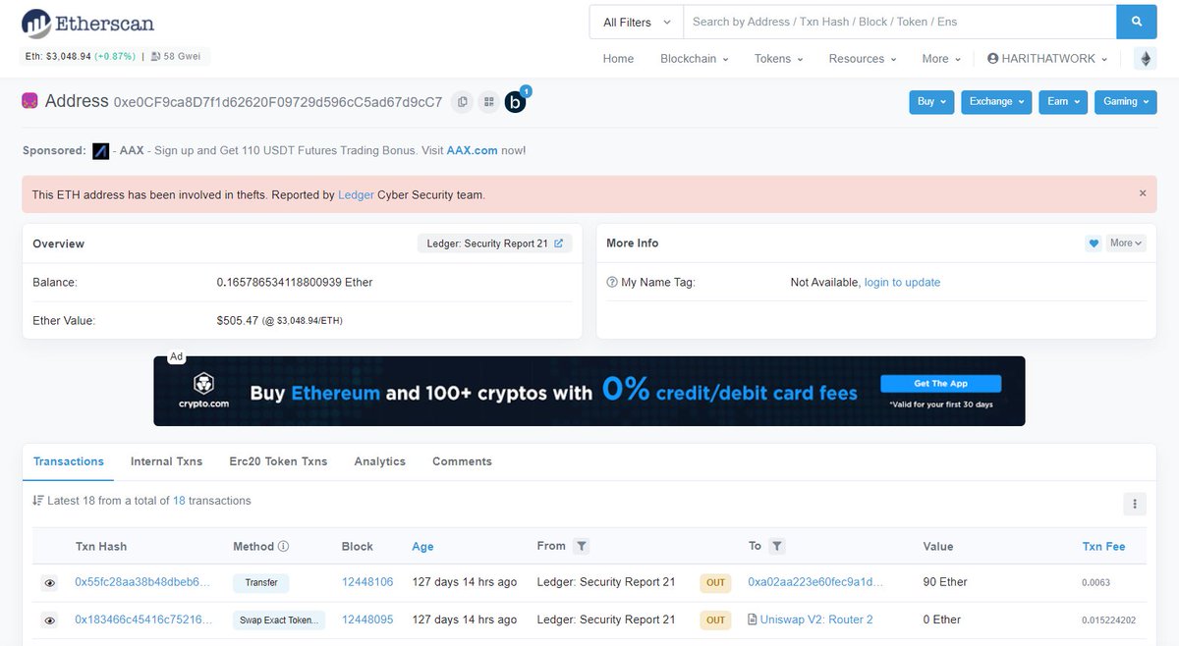Image resolution: width=1179 pixels, height=646 pixels.
Task: Select the Transactions tab
Action: click(x=69, y=461)
